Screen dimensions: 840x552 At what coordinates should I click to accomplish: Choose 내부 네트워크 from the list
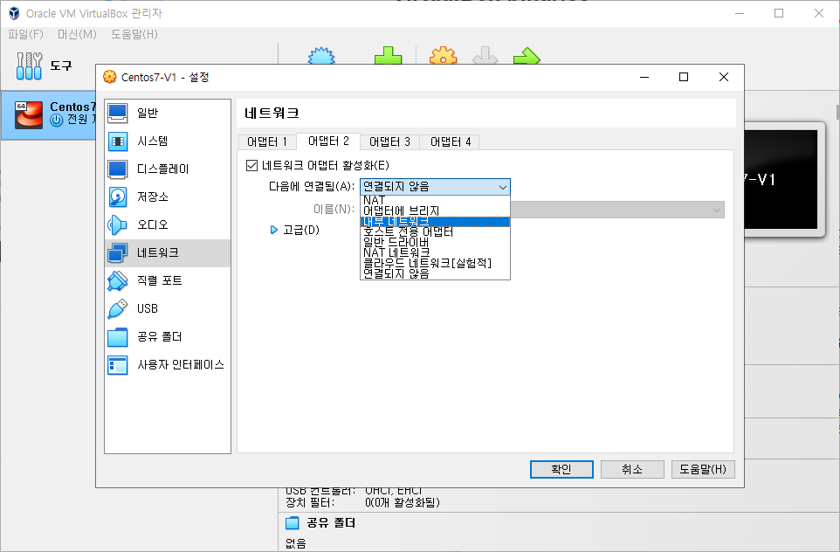[x=435, y=221]
